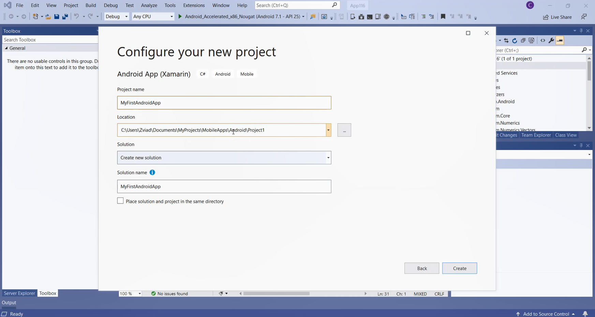Screen dimensions: 595x317
Task: Expand the Location path dropdown arrow
Action: coord(328,130)
